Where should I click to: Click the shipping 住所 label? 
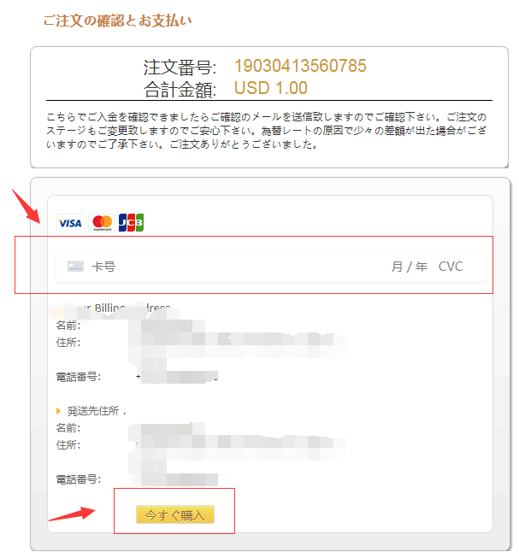pyautogui.click(x=68, y=445)
